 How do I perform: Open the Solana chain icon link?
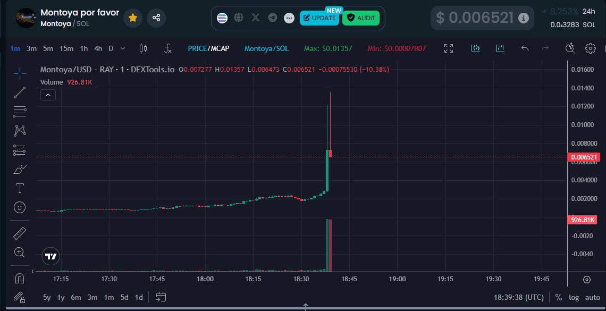(x=222, y=18)
